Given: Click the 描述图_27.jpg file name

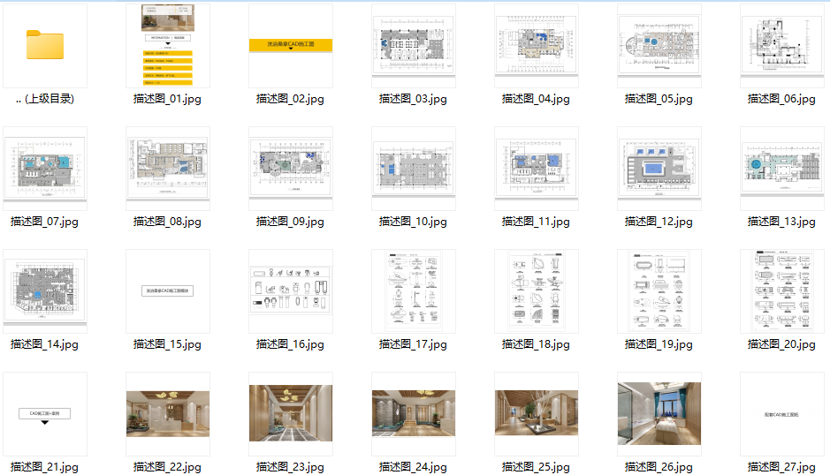Looking at the screenshot, I should 781,467.
